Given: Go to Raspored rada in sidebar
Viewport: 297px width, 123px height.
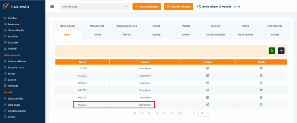Looking at the screenshot, I should (x=16, y=67).
